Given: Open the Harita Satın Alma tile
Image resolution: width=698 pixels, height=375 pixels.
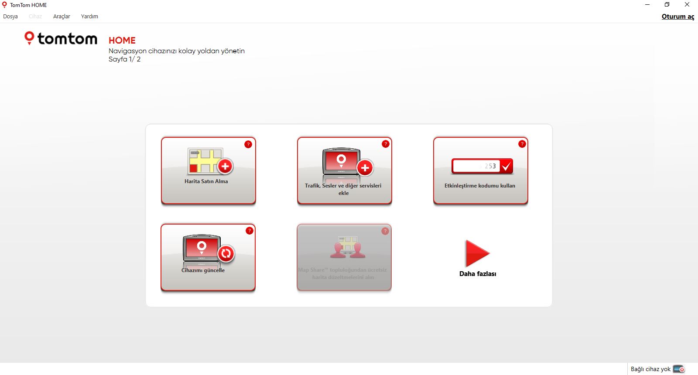Looking at the screenshot, I should pyautogui.click(x=209, y=170).
